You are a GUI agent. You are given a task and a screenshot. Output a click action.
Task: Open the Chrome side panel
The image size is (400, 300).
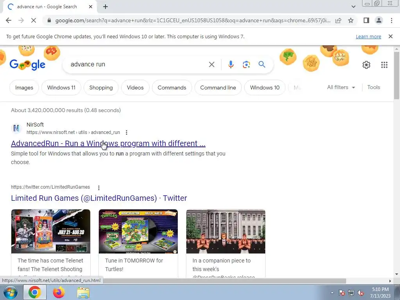[366, 20]
